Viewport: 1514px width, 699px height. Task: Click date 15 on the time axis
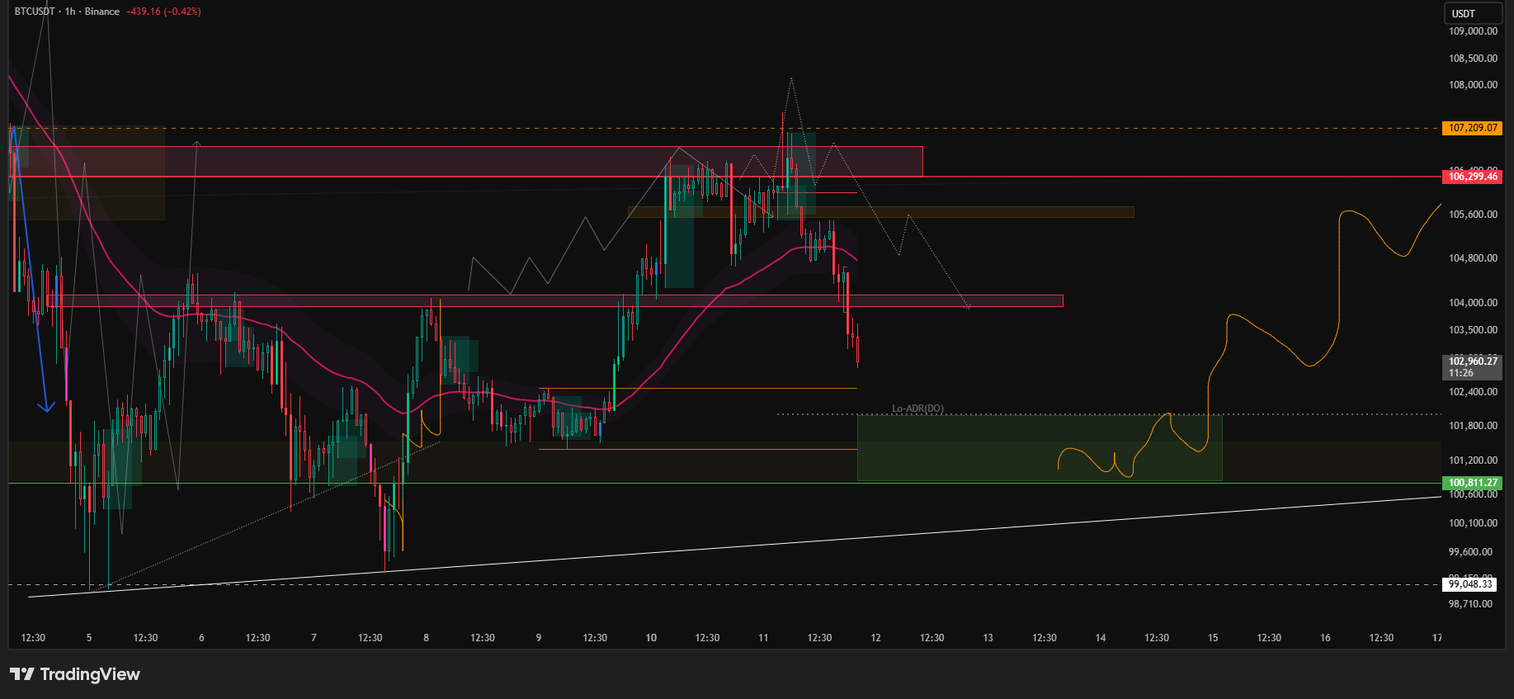1213,638
